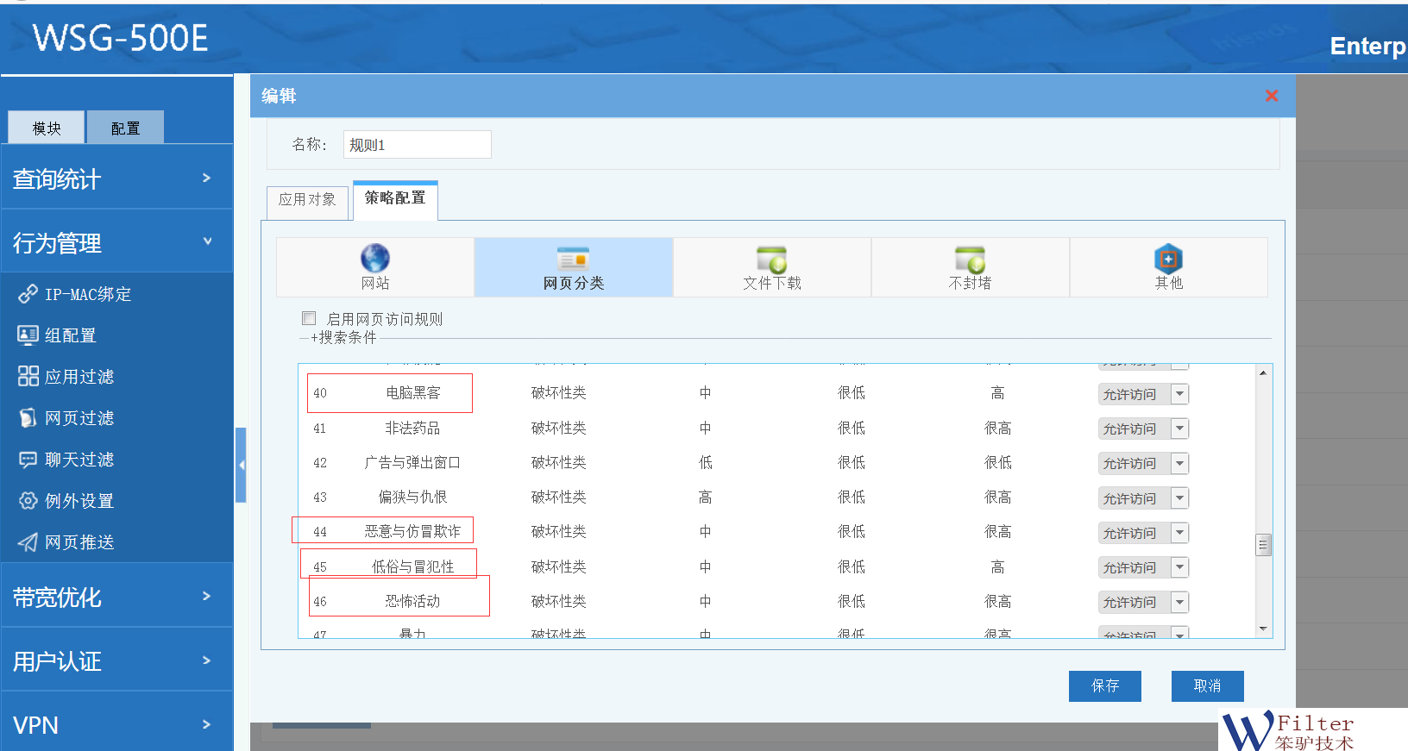Image resolution: width=1408 pixels, height=751 pixels.
Task: Click the category list scrollbar thumb
Action: point(1263,544)
